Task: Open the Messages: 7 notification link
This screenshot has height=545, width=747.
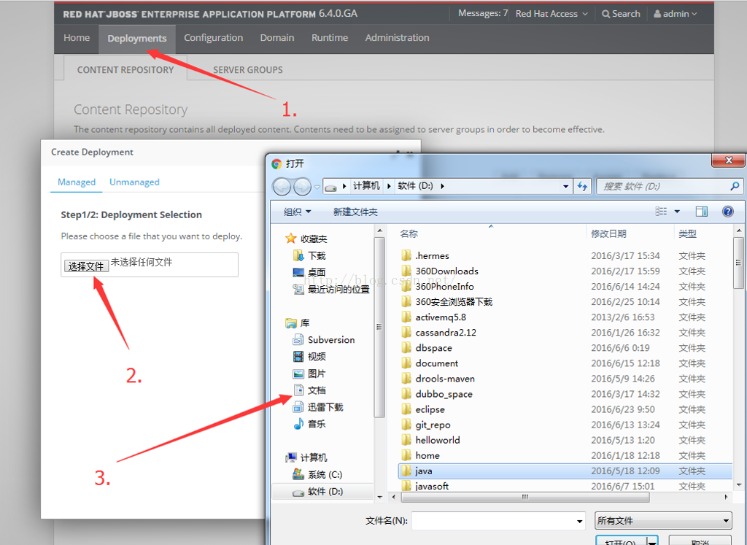Action: point(483,13)
